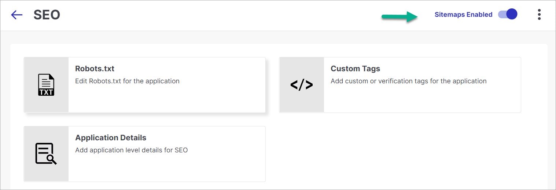Toggle the Sitemaps Enabled switch
This screenshot has width=556, height=190.
pyautogui.click(x=508, y=15)
